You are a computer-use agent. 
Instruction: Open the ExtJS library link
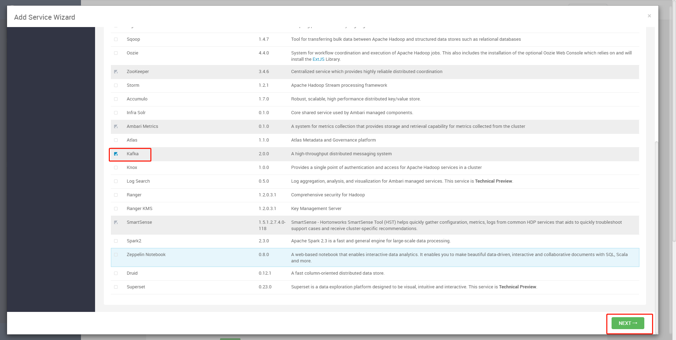click(x=318, y=59)
